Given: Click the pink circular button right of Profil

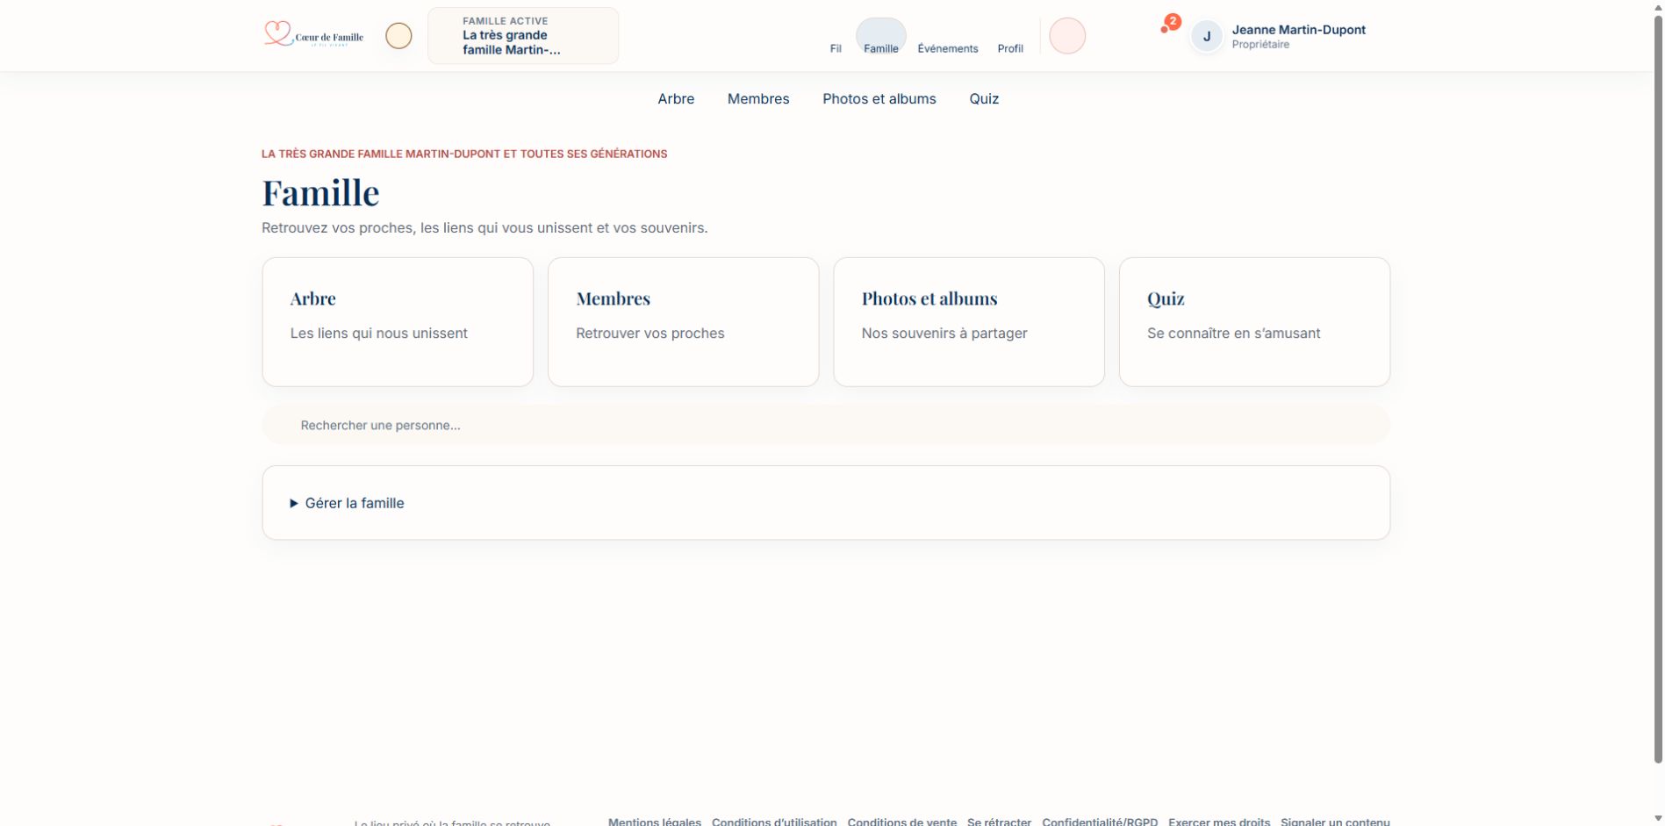Looking at the screenshot, I should (x=1067, y=36).
